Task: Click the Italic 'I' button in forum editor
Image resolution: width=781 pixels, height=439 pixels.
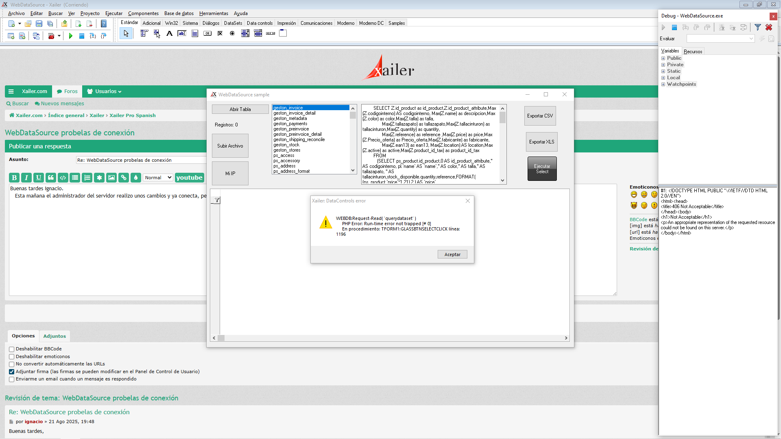Action: [x=26, y=178]
